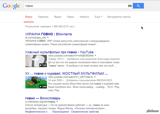Open Инструменты поиска search tools
The width and height of the screenshot is (160, 114).
pyautogui.click(x=119, y=17)
